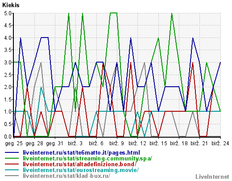
Task: Click the 3.0 y-axis value
Action: (8, 63)
